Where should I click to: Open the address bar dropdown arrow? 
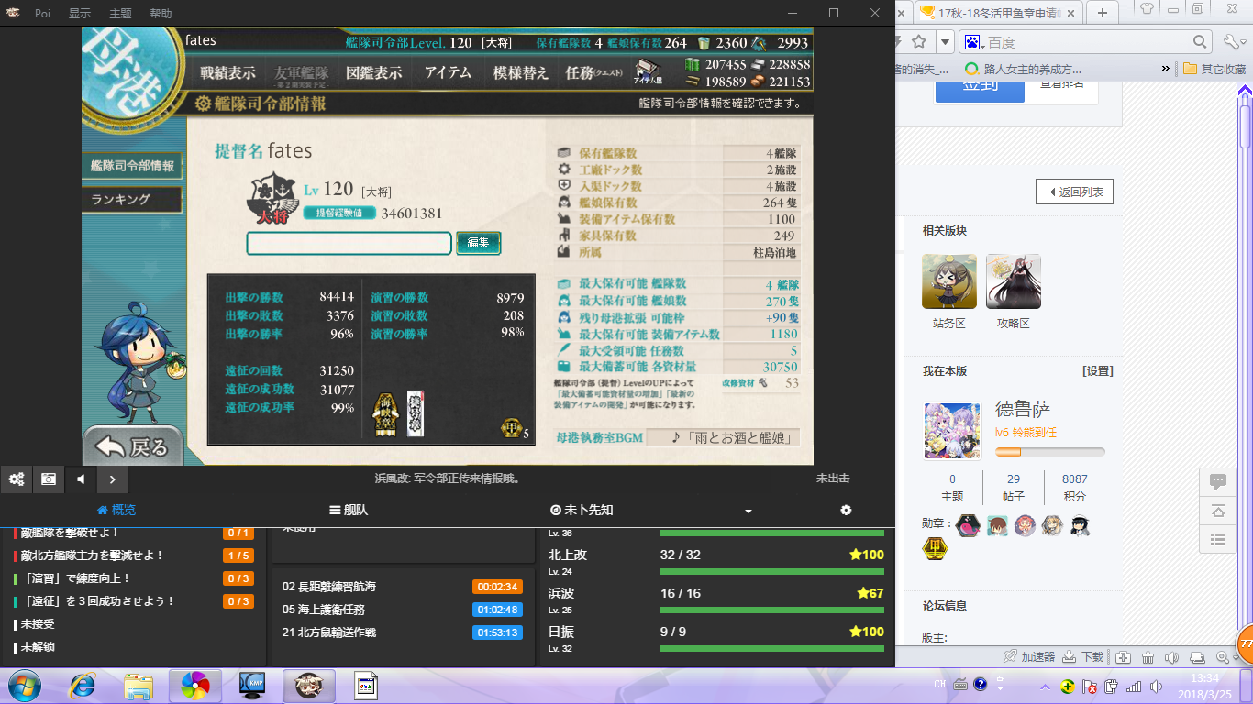[x=944, y=41]
